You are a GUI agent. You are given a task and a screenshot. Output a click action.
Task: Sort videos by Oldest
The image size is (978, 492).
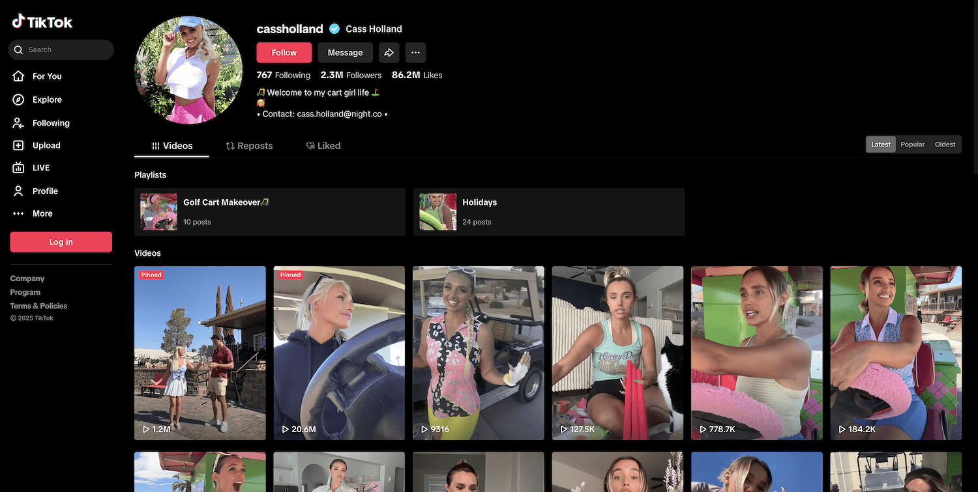click(945, 144)
